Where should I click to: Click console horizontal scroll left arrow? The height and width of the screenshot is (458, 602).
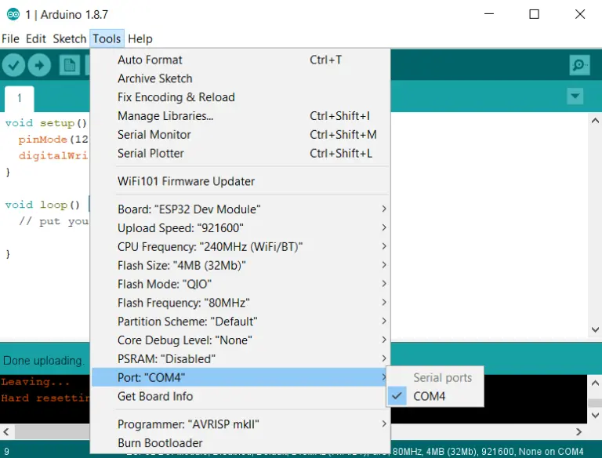[x=6, y=432]
